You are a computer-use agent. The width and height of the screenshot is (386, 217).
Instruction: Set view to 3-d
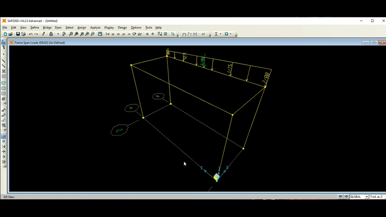click(x=108, y=34)
